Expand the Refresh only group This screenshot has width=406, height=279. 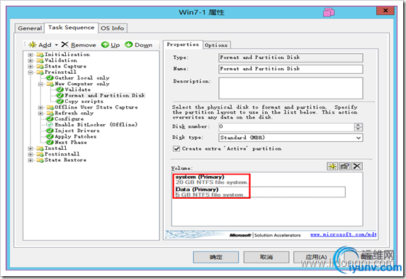40,113
